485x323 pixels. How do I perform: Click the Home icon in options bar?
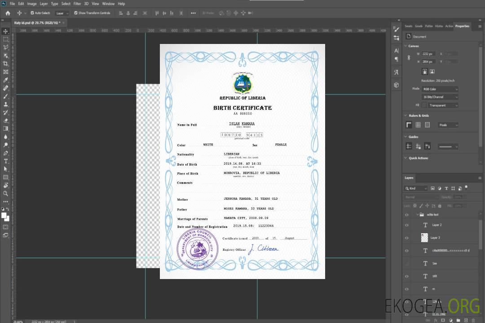(x=8, y=13)
